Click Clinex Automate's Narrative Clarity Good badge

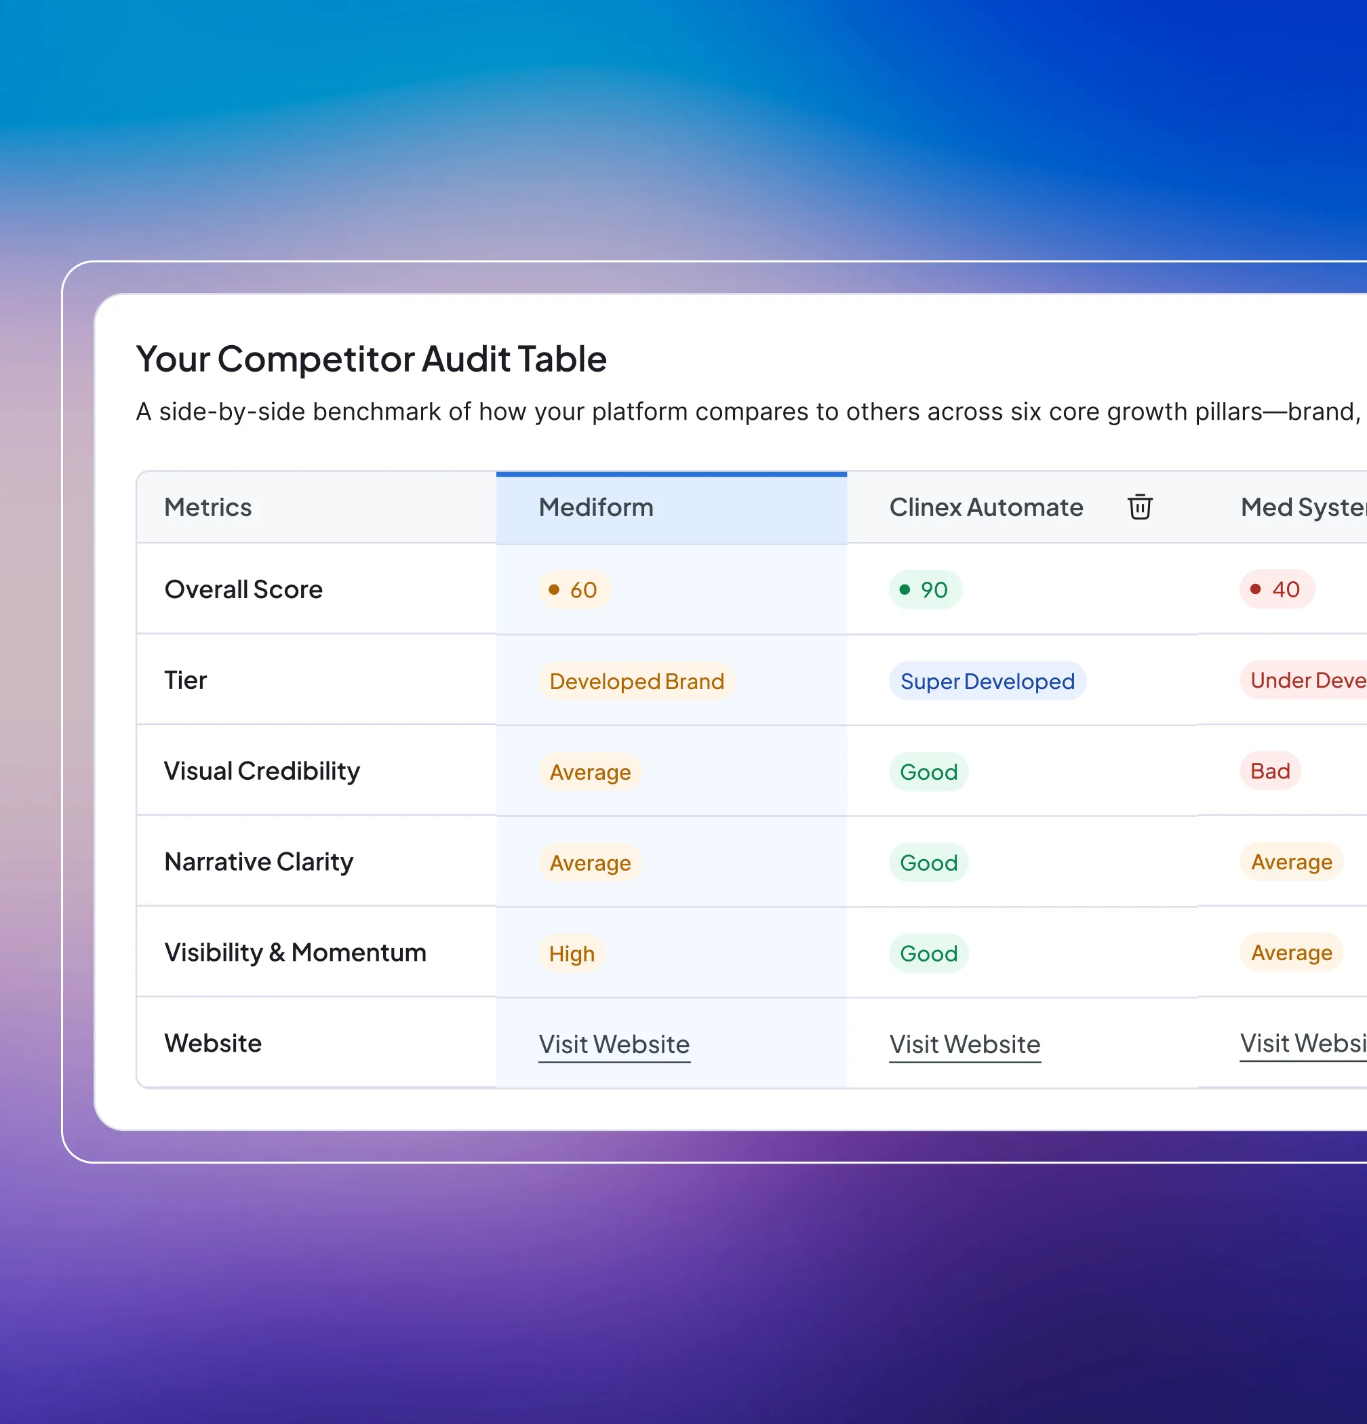(x=928, y=863)
